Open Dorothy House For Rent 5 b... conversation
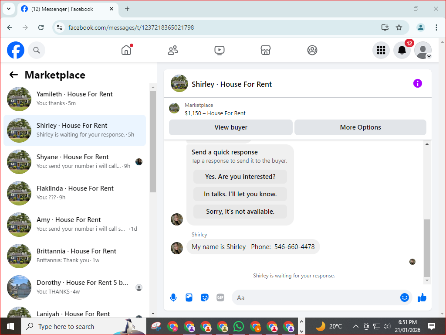Viewport: 446px width, 335px height. 74,287
